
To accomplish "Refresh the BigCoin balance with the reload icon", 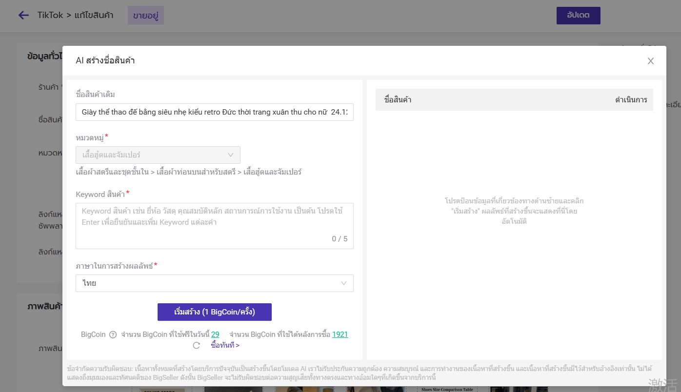I will point(197,345).
